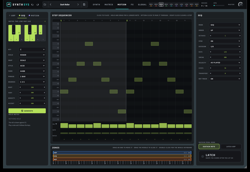Toggle the b2 black piano key

14,29
